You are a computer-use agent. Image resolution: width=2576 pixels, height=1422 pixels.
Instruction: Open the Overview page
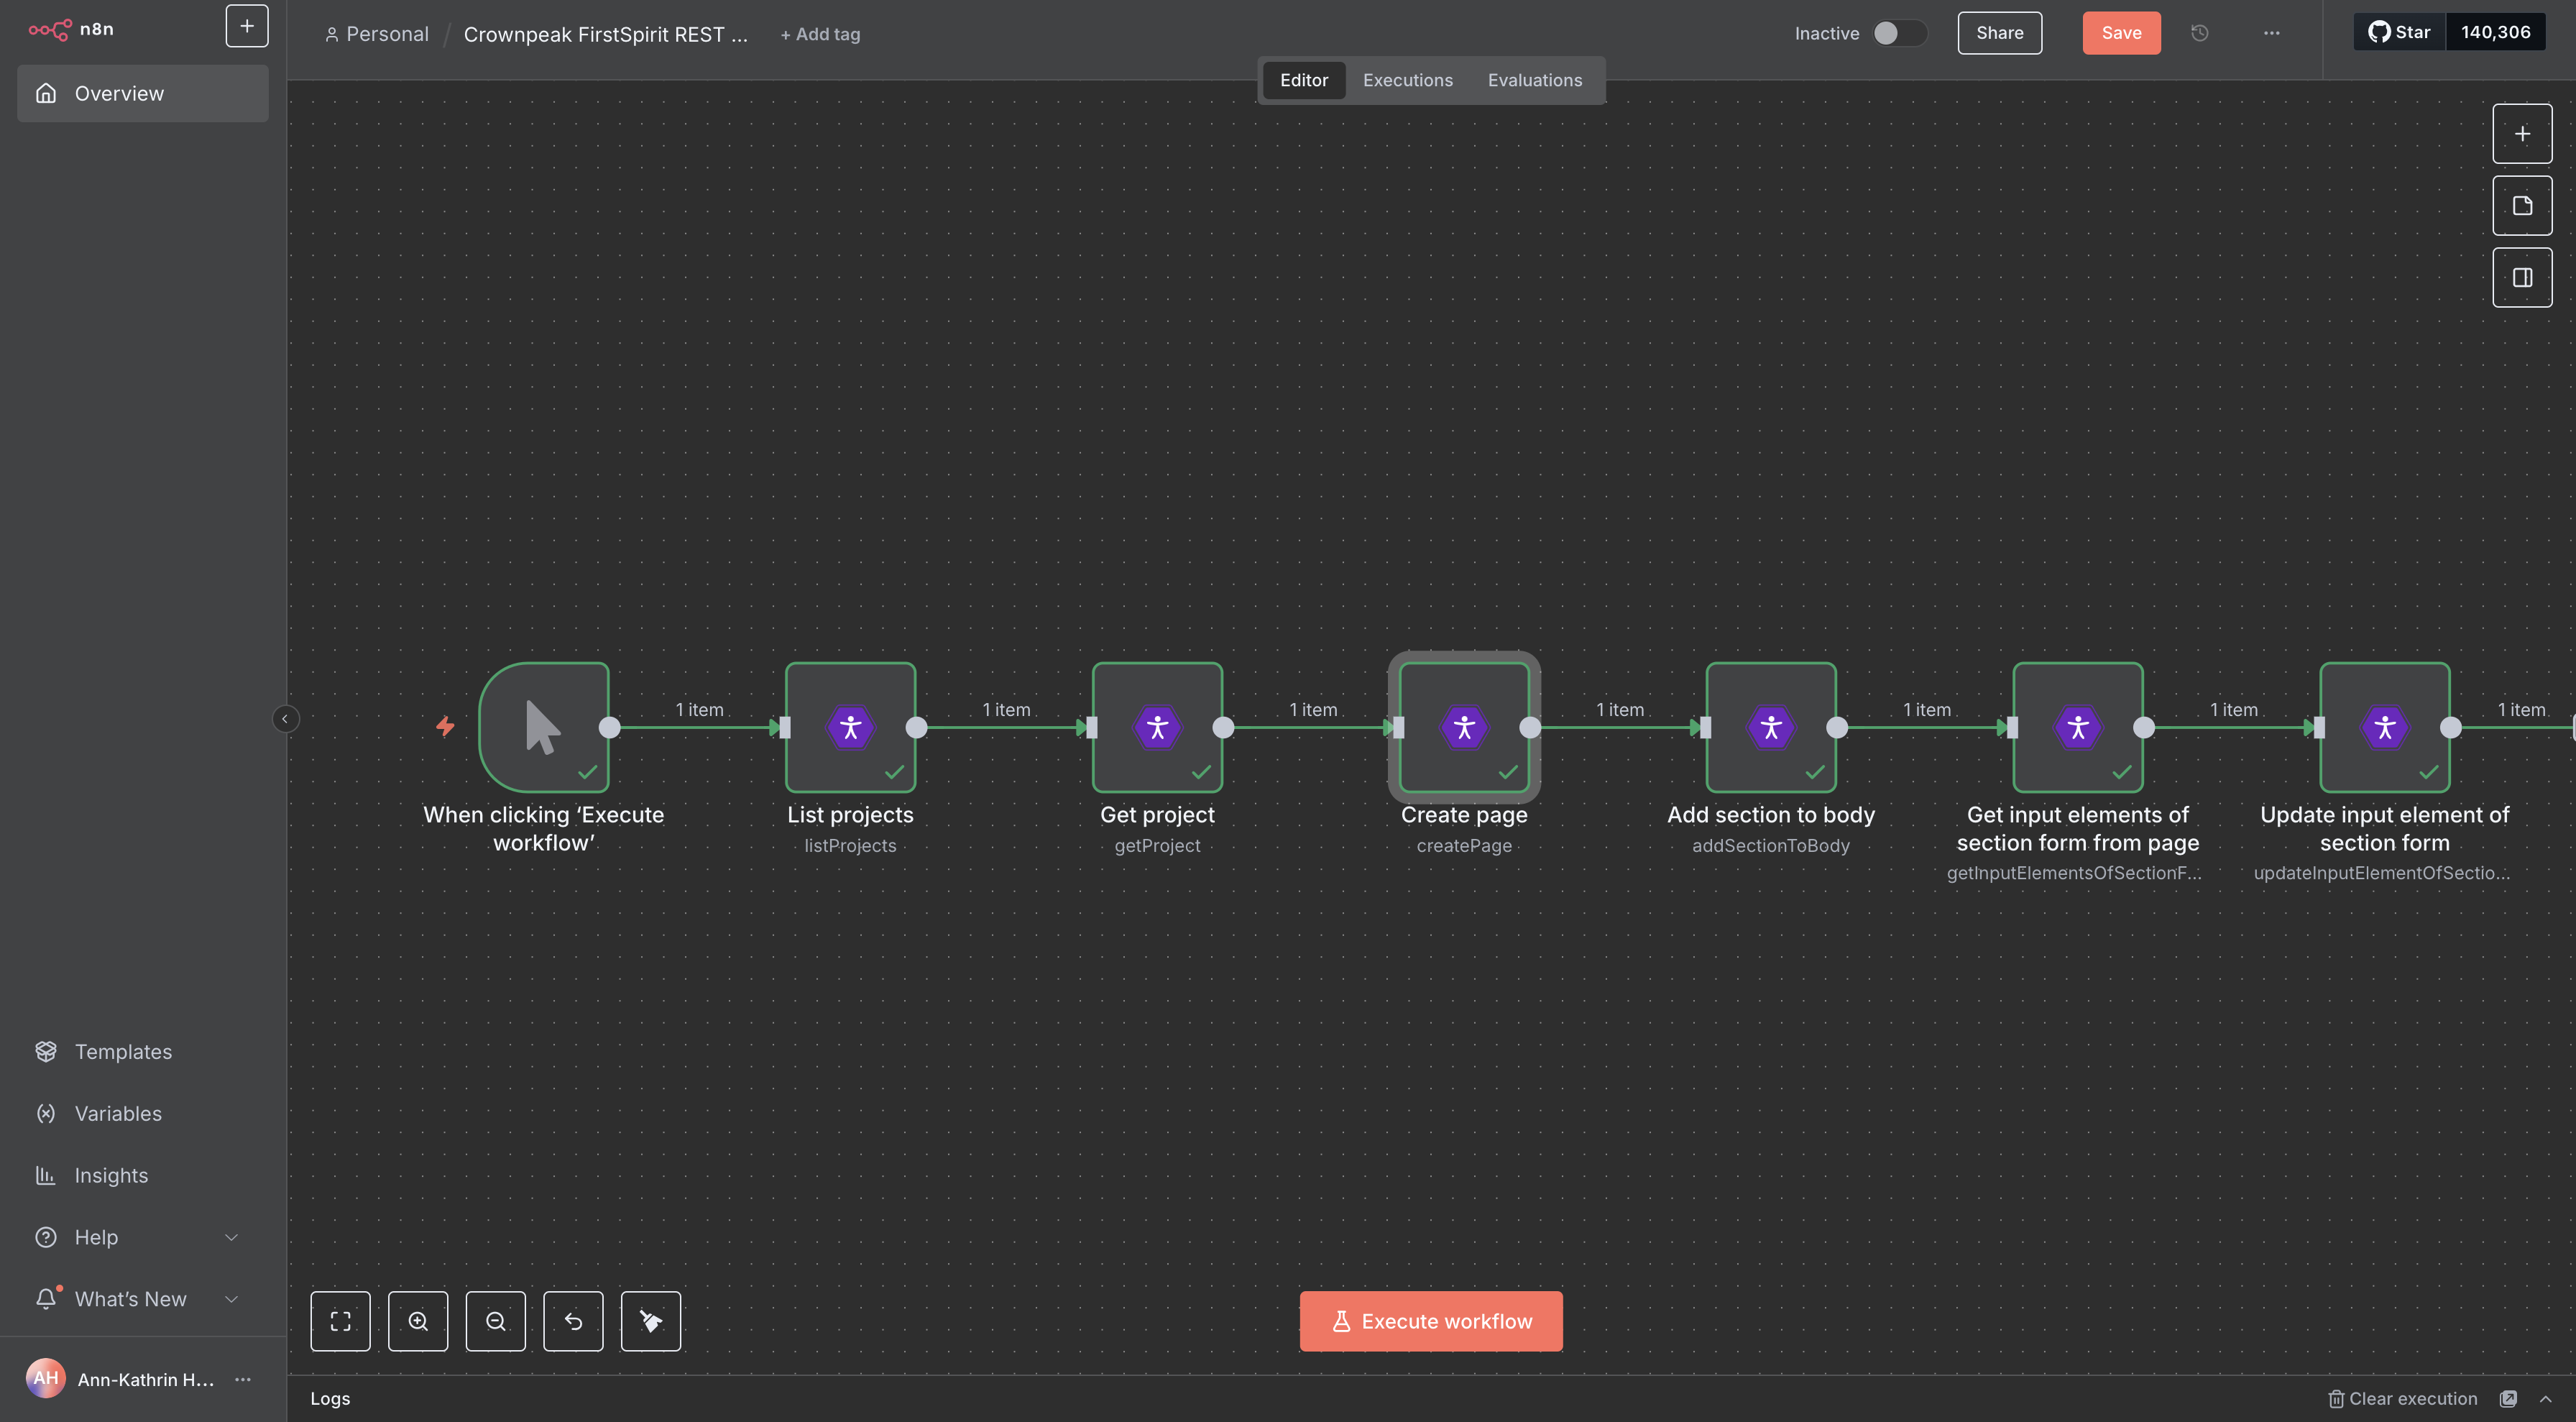142,93
